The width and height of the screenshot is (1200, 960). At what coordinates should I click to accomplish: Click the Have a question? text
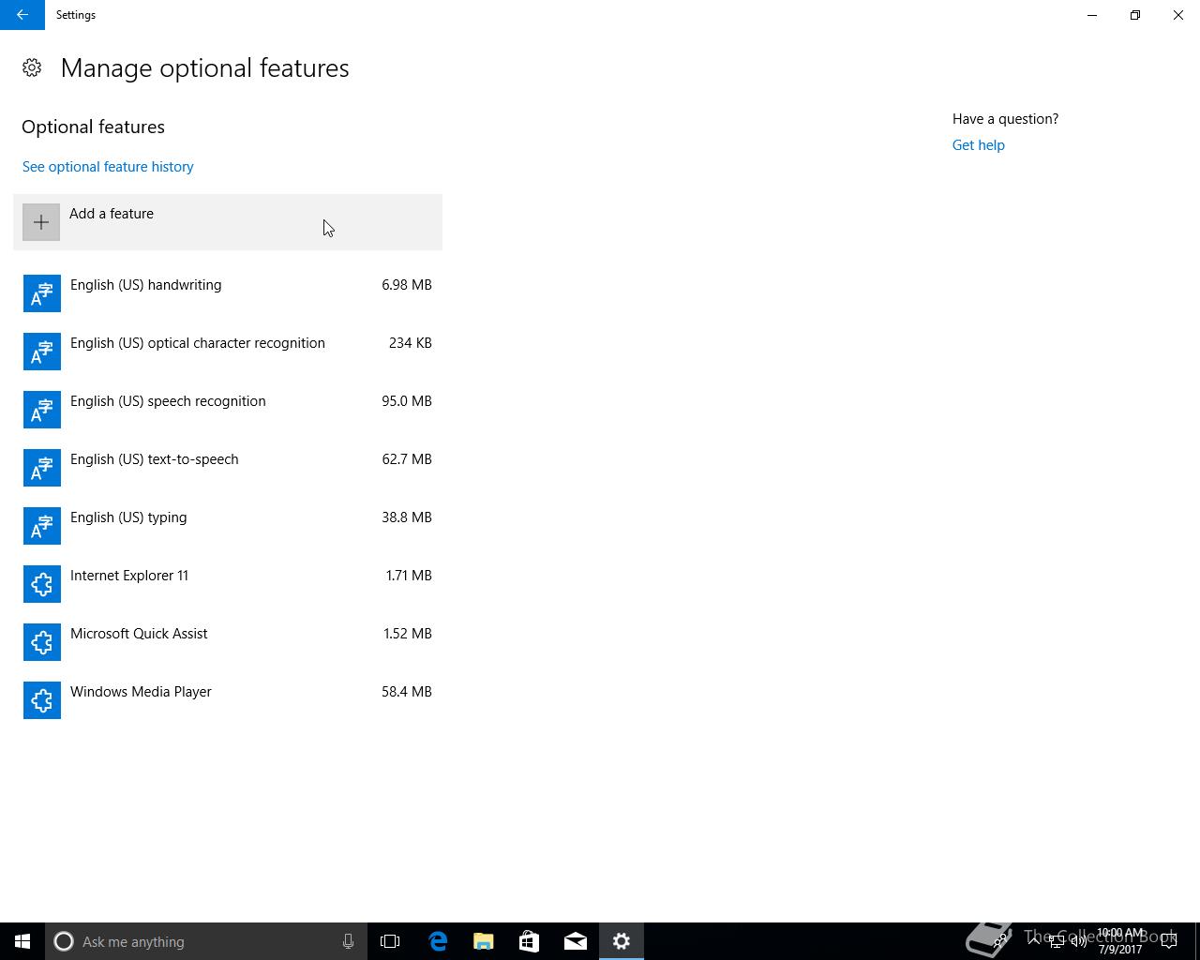(1005, 119)
